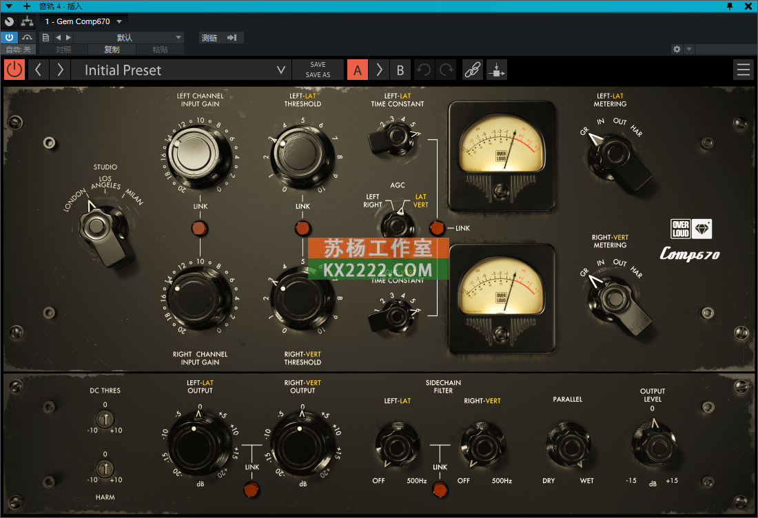Select the B comparison slot

tap(400, 70)
